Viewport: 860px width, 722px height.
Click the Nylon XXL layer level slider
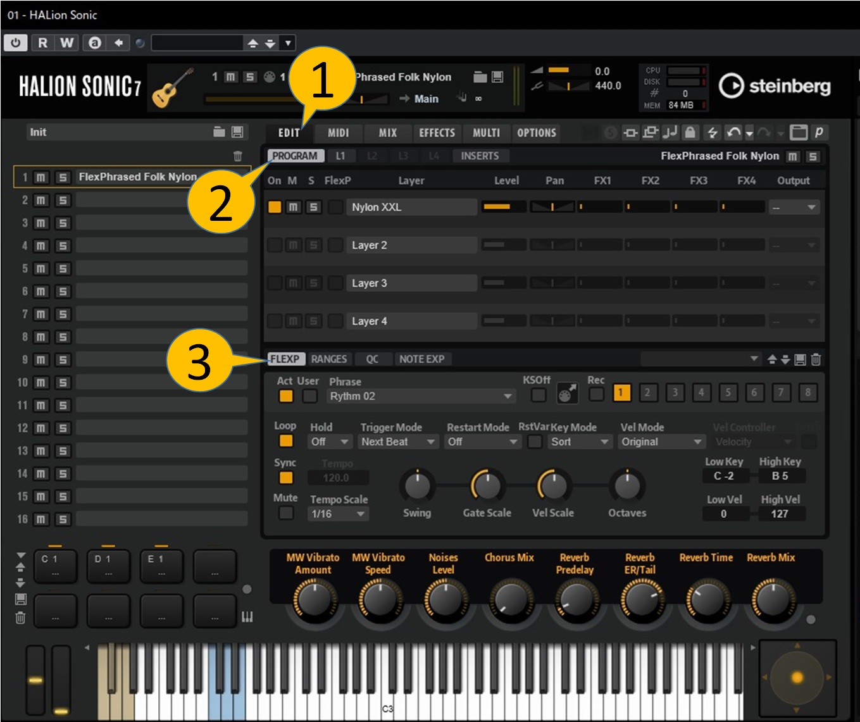tap(503, 207)
